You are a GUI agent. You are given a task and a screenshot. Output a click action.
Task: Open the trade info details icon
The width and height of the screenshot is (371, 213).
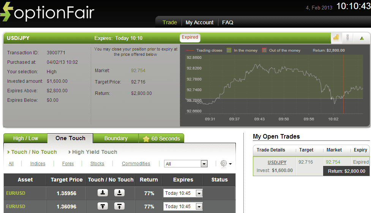(x=347, y=37)
